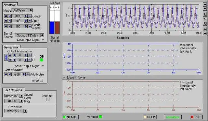Decrease Fundamental with single left arrow

pos(10,26)
